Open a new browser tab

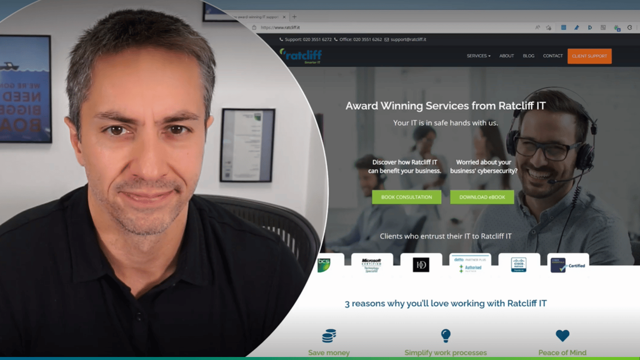click(294, 17)
